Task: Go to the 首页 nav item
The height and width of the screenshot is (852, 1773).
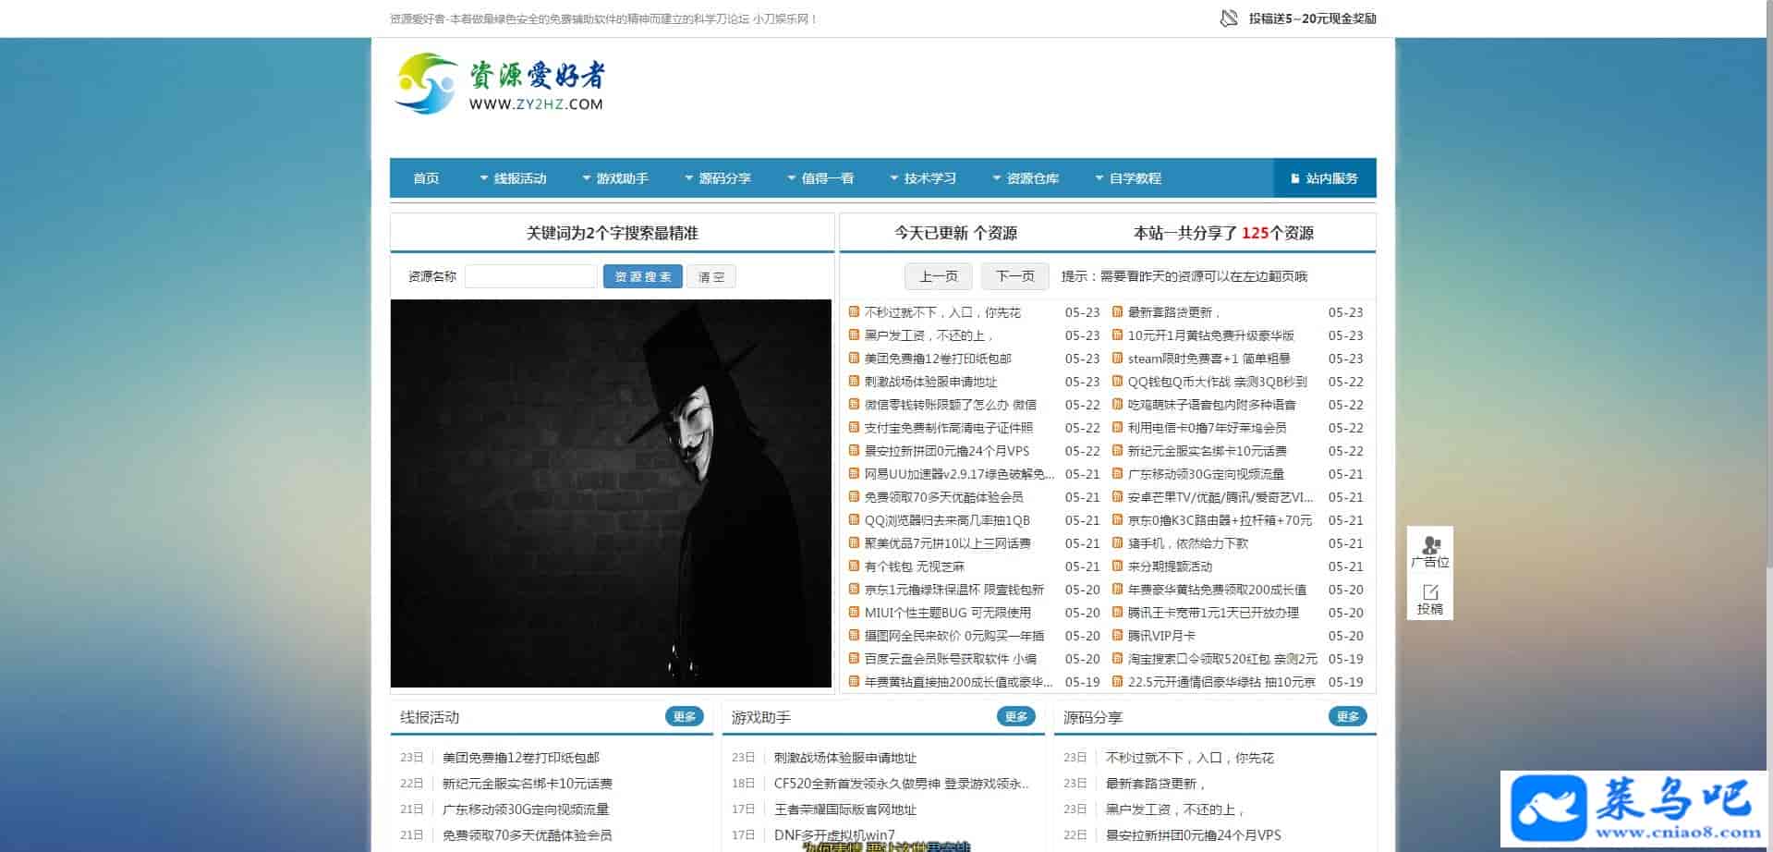Action: point(426,178)
